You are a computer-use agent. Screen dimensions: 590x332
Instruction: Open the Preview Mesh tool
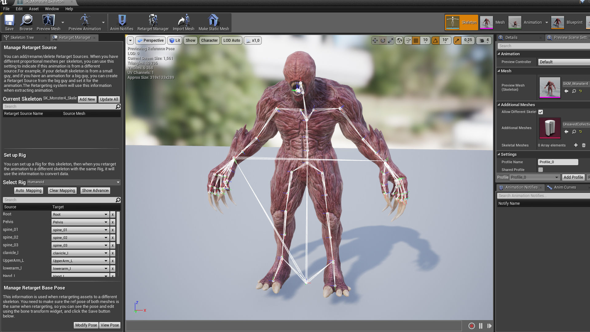click(48, 22)
